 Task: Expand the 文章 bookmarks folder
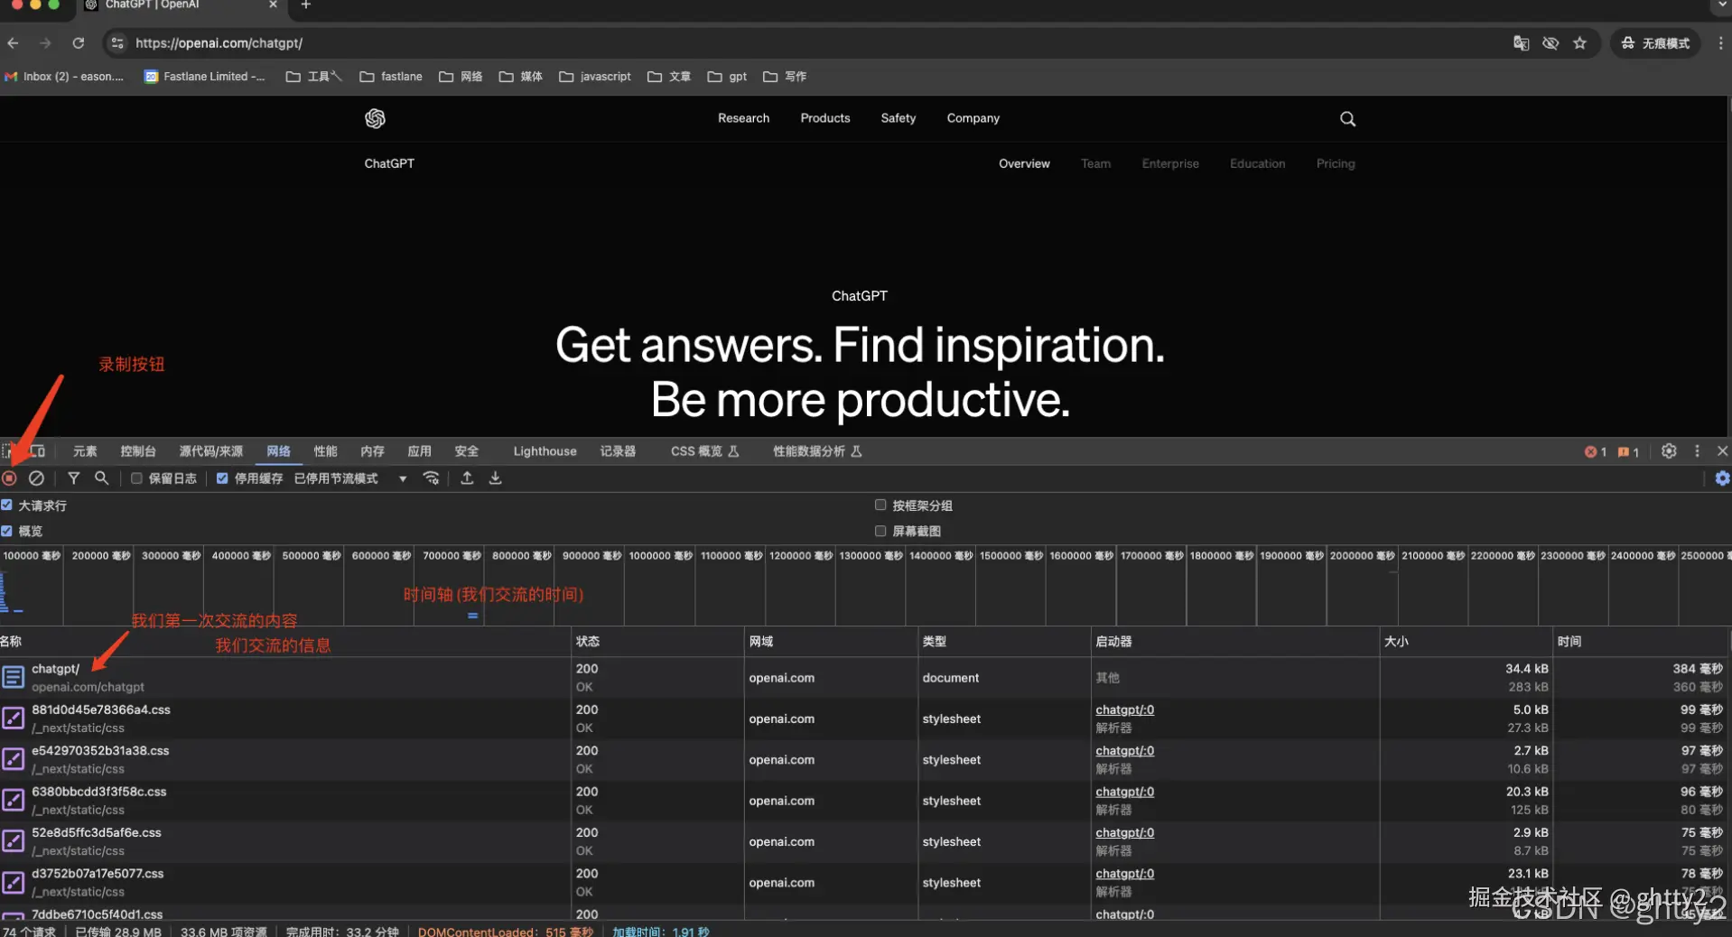(x=669, y=77)
